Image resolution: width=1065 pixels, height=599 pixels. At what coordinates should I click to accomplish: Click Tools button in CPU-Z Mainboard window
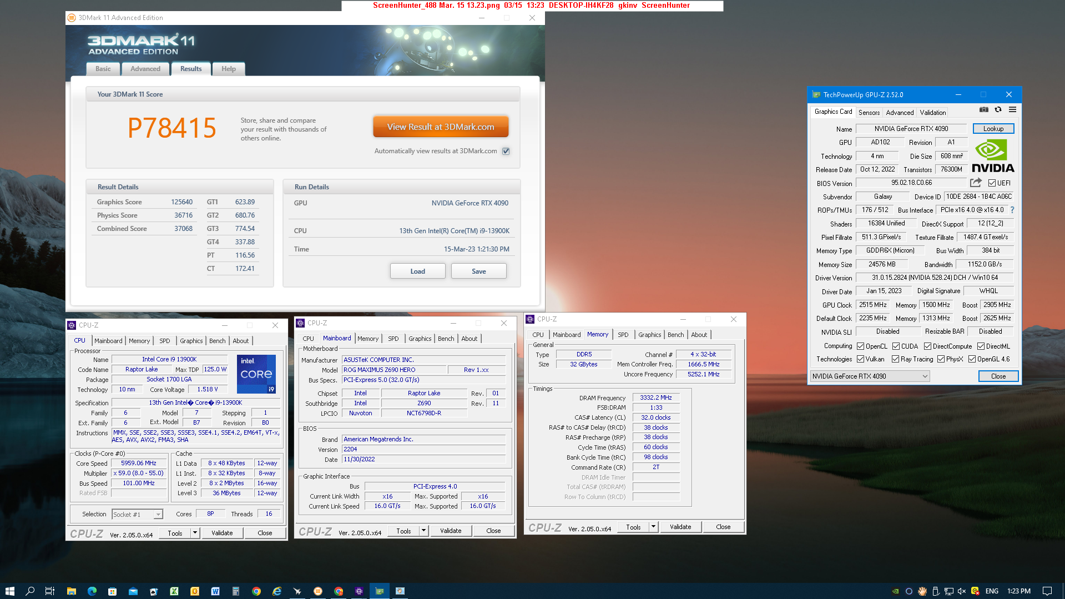click(403, 531)
